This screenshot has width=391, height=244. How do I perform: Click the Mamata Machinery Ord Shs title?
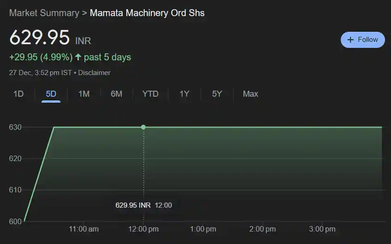pos(147,13)
